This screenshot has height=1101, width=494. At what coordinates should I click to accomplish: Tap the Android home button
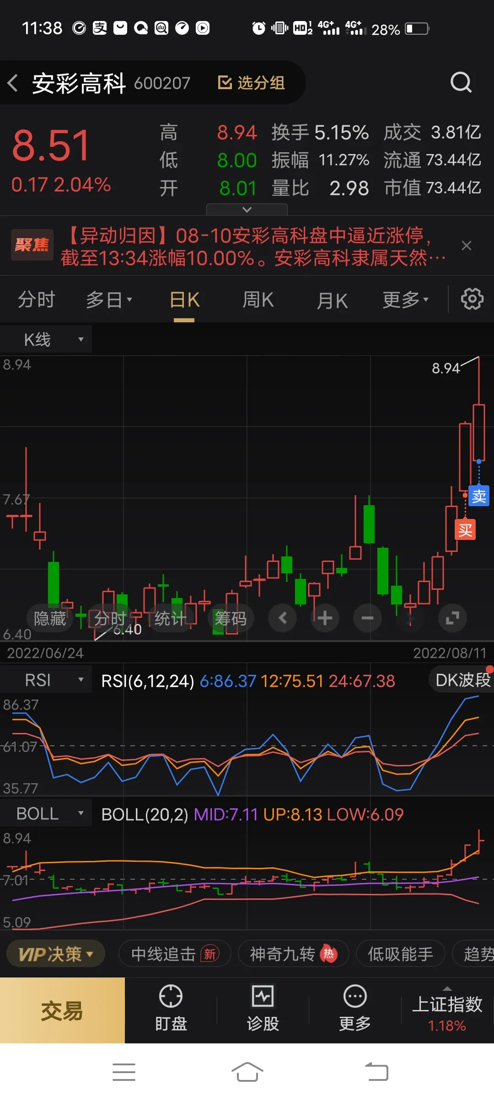(247, 1072)
